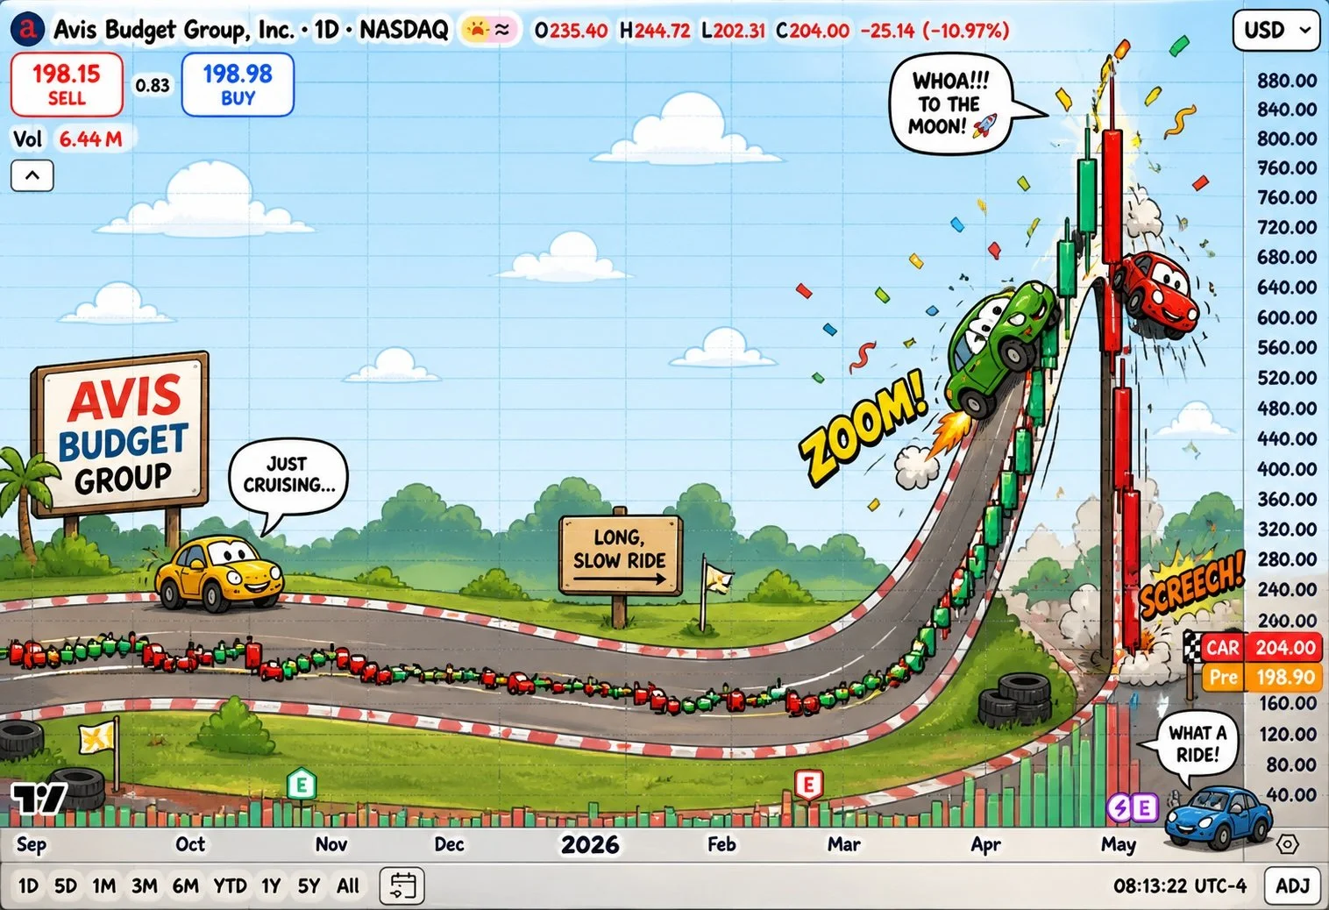Select the 6M time range

coord(186,886)
